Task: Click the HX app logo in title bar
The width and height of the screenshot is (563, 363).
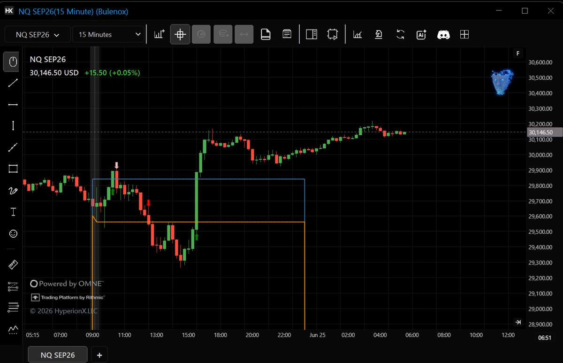Action: (x=9, y=11)
